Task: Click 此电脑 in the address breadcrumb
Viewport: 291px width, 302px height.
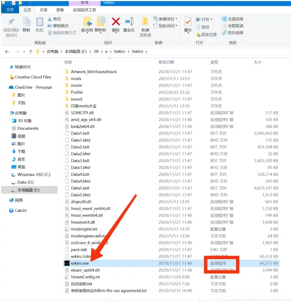Action: [x=53, y=52]
